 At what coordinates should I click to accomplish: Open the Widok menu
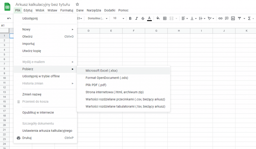tap(40, 10)
